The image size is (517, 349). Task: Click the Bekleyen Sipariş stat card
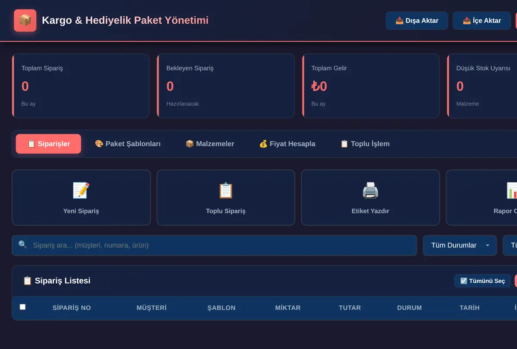tap(226, 86)
